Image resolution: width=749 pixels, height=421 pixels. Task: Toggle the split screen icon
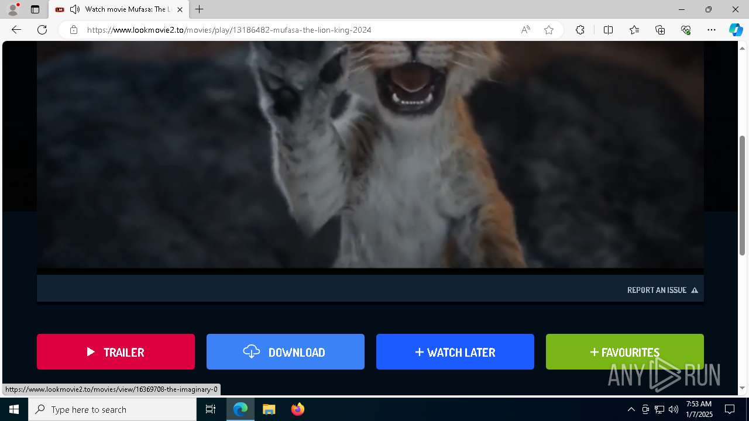(608, 30)
